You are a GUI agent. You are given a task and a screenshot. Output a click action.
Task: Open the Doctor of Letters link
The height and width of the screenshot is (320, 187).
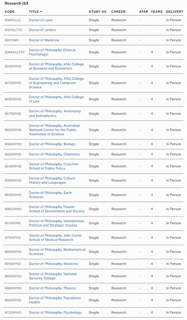42,30
